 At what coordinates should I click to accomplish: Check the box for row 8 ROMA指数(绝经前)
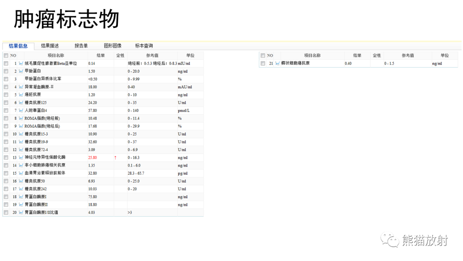point(6,118)
